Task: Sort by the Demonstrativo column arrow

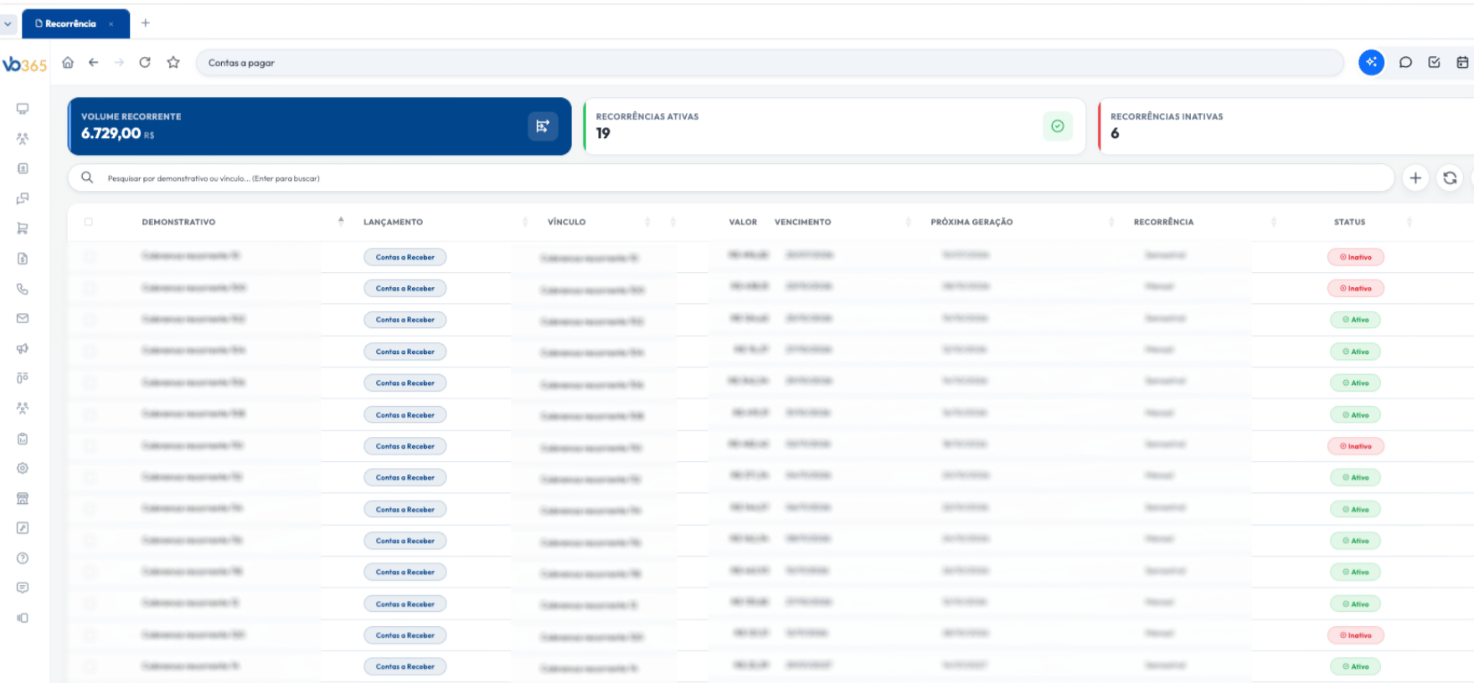Action: click(x=341, y=221)
